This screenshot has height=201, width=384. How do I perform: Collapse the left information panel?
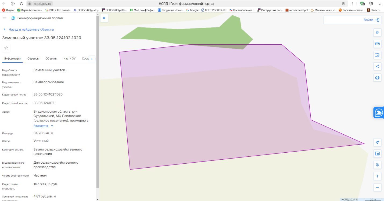(104, 18)
